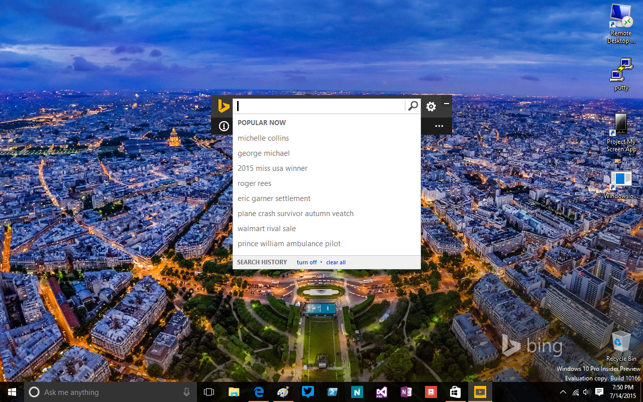The width and height of the screenshot is (643, 402).
Task: Open Task View from the taskbar
Action: (x=209, y=392)
